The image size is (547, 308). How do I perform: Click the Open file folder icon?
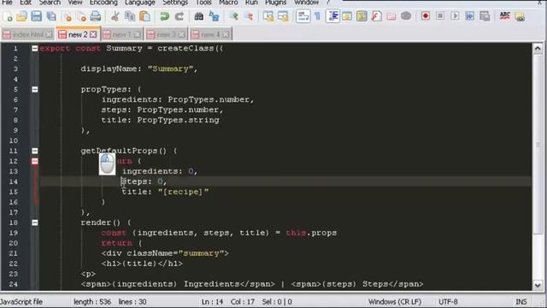pos(21,16)
